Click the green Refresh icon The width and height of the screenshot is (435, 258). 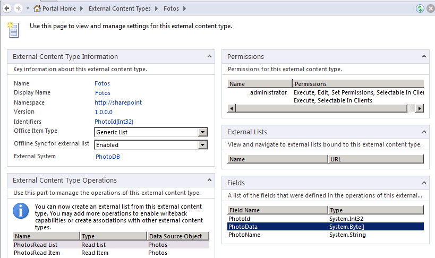pyautogui.click(x=420, y=8)
